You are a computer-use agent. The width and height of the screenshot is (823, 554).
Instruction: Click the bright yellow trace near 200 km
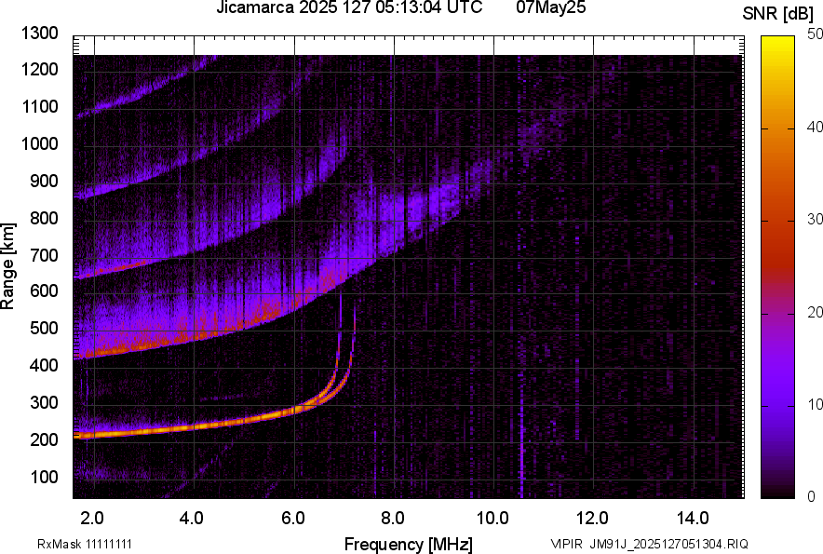(140, 432)
